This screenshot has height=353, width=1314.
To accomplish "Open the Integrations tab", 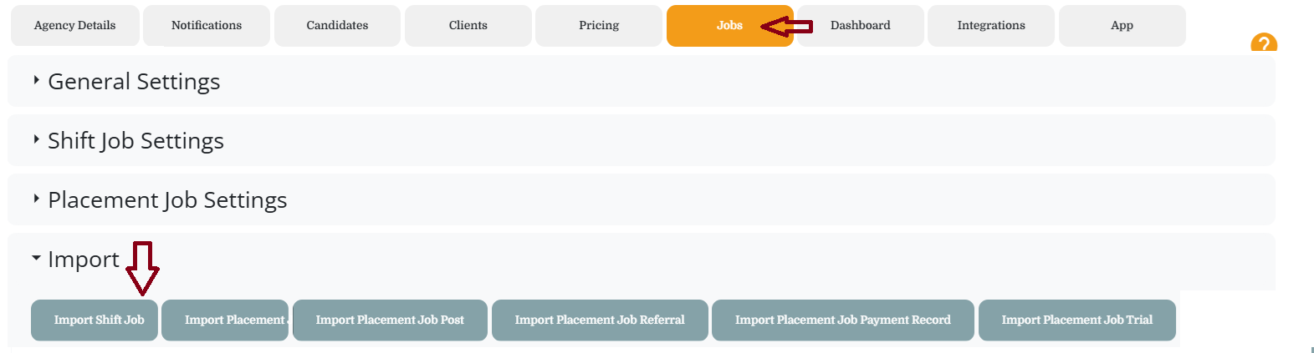I will [991, 26].
